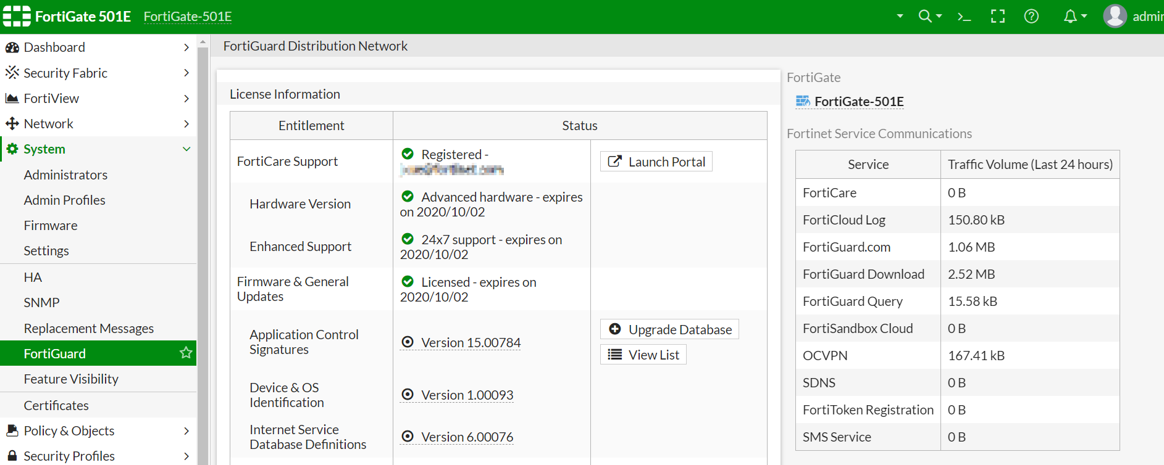Viewport: 1164px width, 465px height.
Task: Expand the Dashboard menu chevron
Action: [x=186, y=47]
